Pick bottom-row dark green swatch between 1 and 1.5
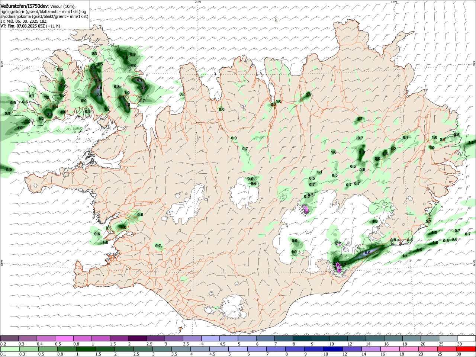This screenshot has height=357, width=476. pos(86,349)
